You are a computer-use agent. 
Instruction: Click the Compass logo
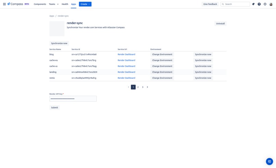pos(15,4)
